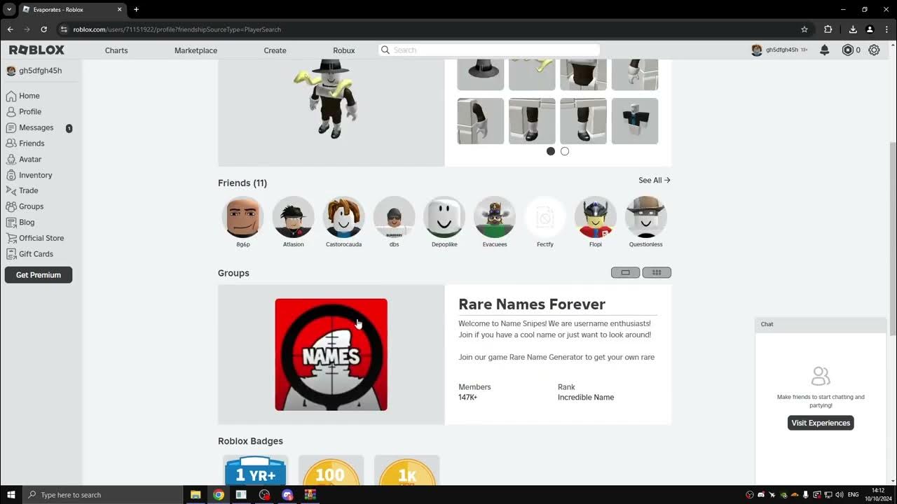Viewport: 897px width, 504px height.
Task: Open Create in top navigation
Action: pos(275,50)
